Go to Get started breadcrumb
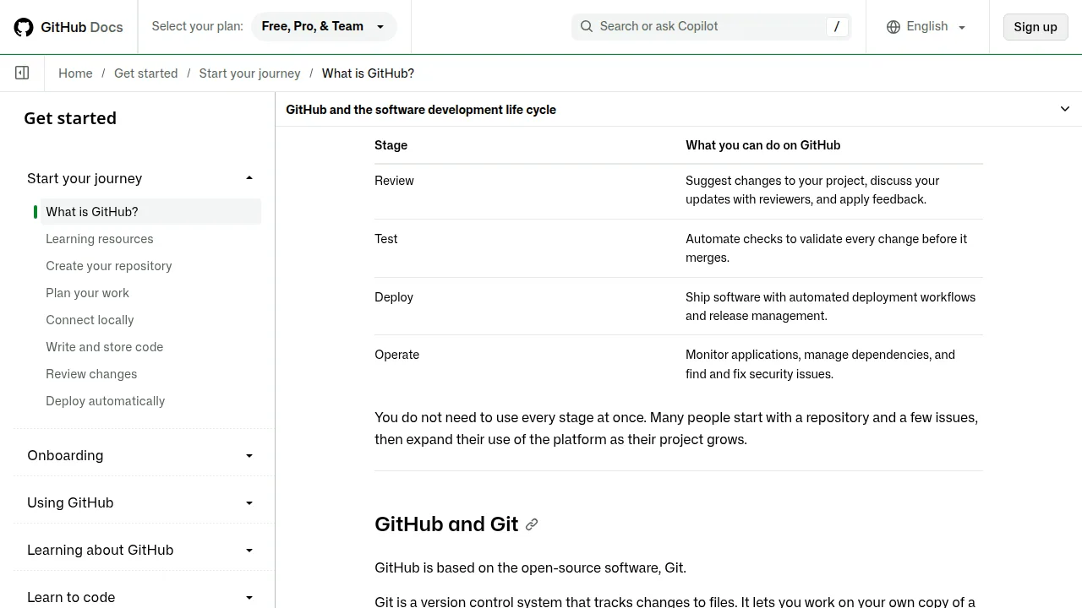The image size is (1082, 608). click(146, 73)
